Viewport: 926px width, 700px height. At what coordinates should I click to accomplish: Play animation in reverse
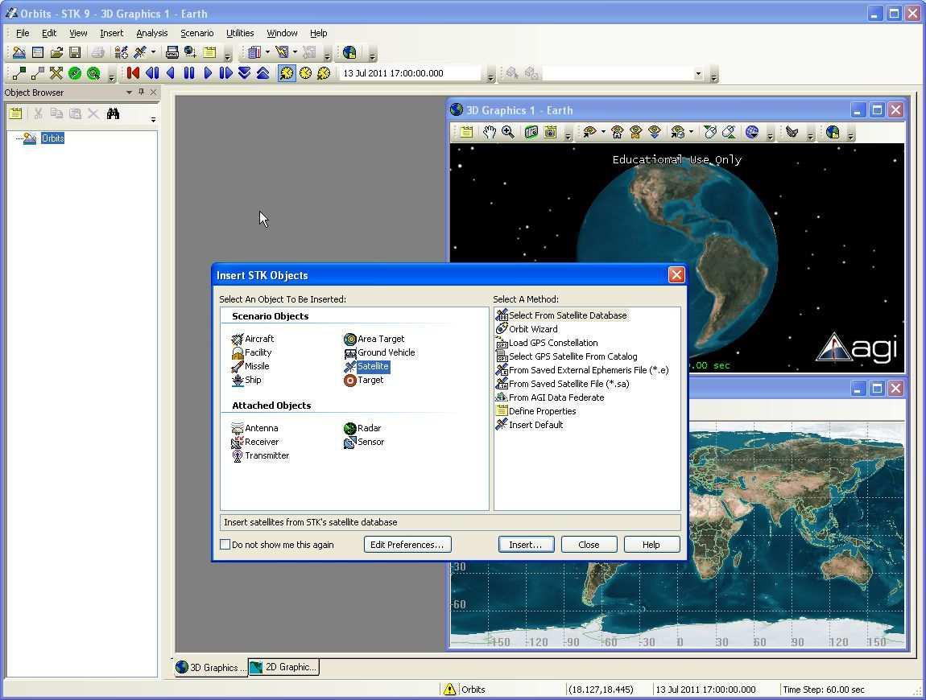[x=171, y=73]
